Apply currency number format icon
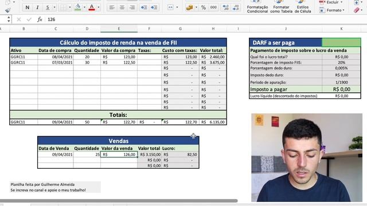The image size is (367, 206). (x=190, y=7)
